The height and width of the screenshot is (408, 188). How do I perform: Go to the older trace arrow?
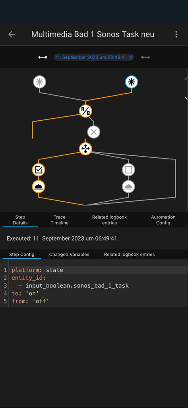(43, 57)
